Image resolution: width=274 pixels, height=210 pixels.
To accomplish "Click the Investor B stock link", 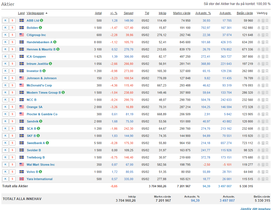I will (x=34, y=71).
